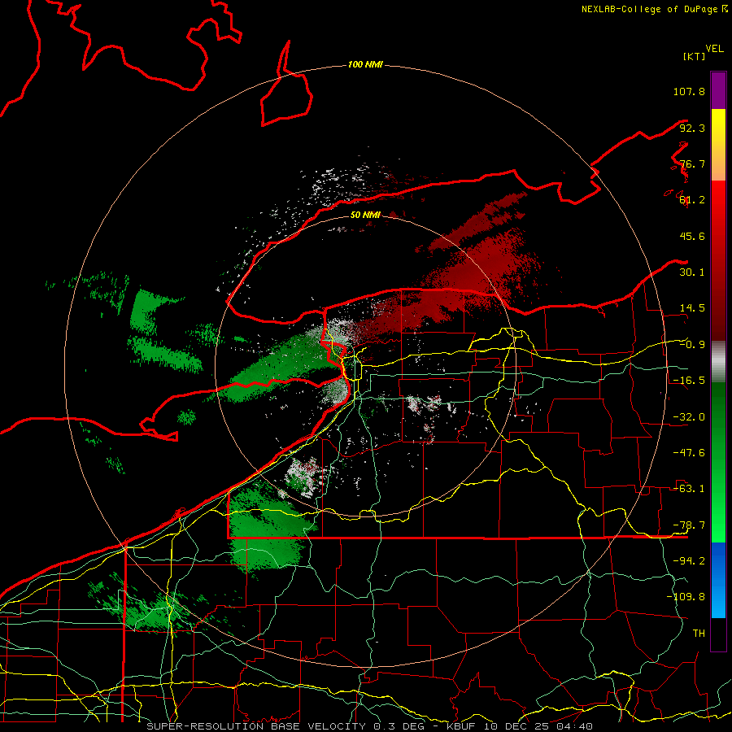Click the -0.9 velocity scale value
The image size is (732, 732).
[692, 345]
